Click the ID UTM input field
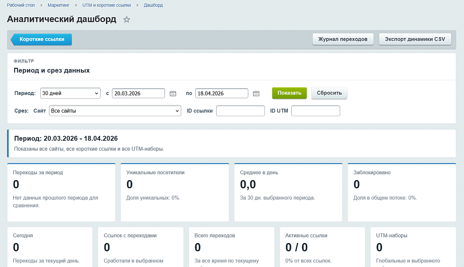This screenshot has height=267, width=464. point(316,111)
